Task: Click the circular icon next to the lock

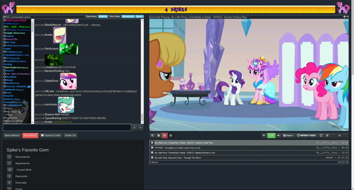Action: pyautogui.click(x=171, y=135)
